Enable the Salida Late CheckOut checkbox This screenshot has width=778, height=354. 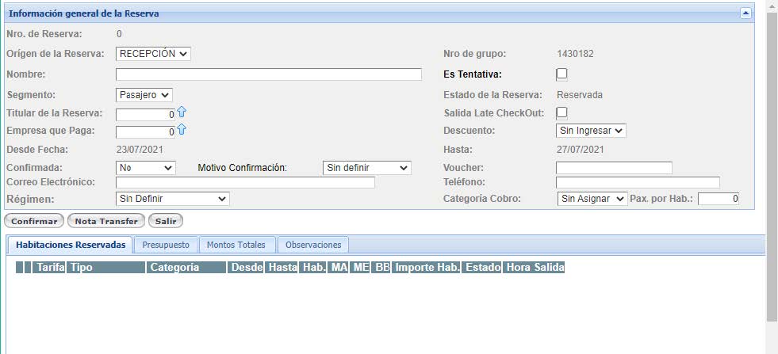tap(561, 112)
